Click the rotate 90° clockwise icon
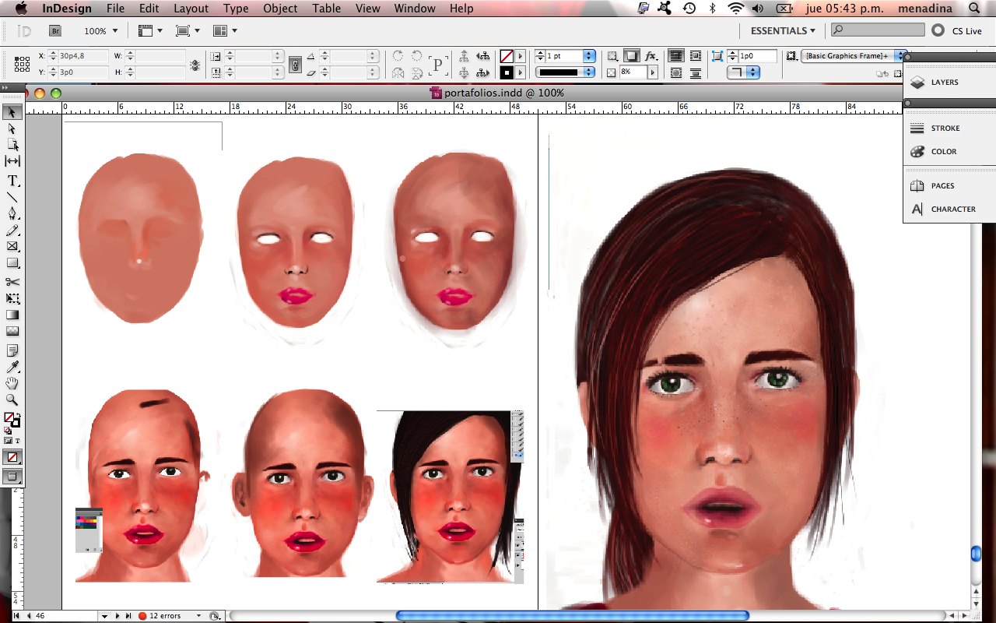This screenshot has width=996, height=623. 398,56
